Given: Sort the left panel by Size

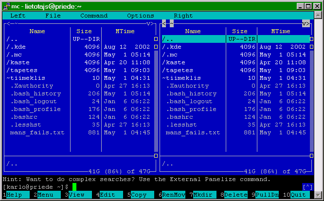Looking at the screenshot, I should pyautogui.click(x=84, y=31).
